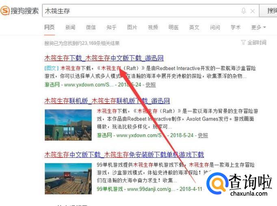
Task: Go to the 视频 tab
Action: point(153,27)
